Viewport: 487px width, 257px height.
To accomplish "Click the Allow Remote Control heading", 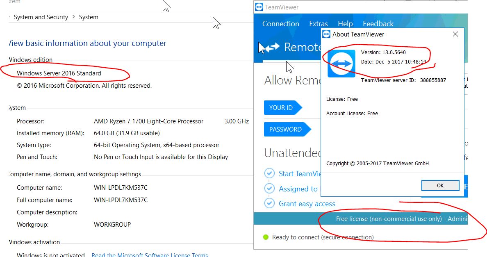I will (x=292, y=80).
